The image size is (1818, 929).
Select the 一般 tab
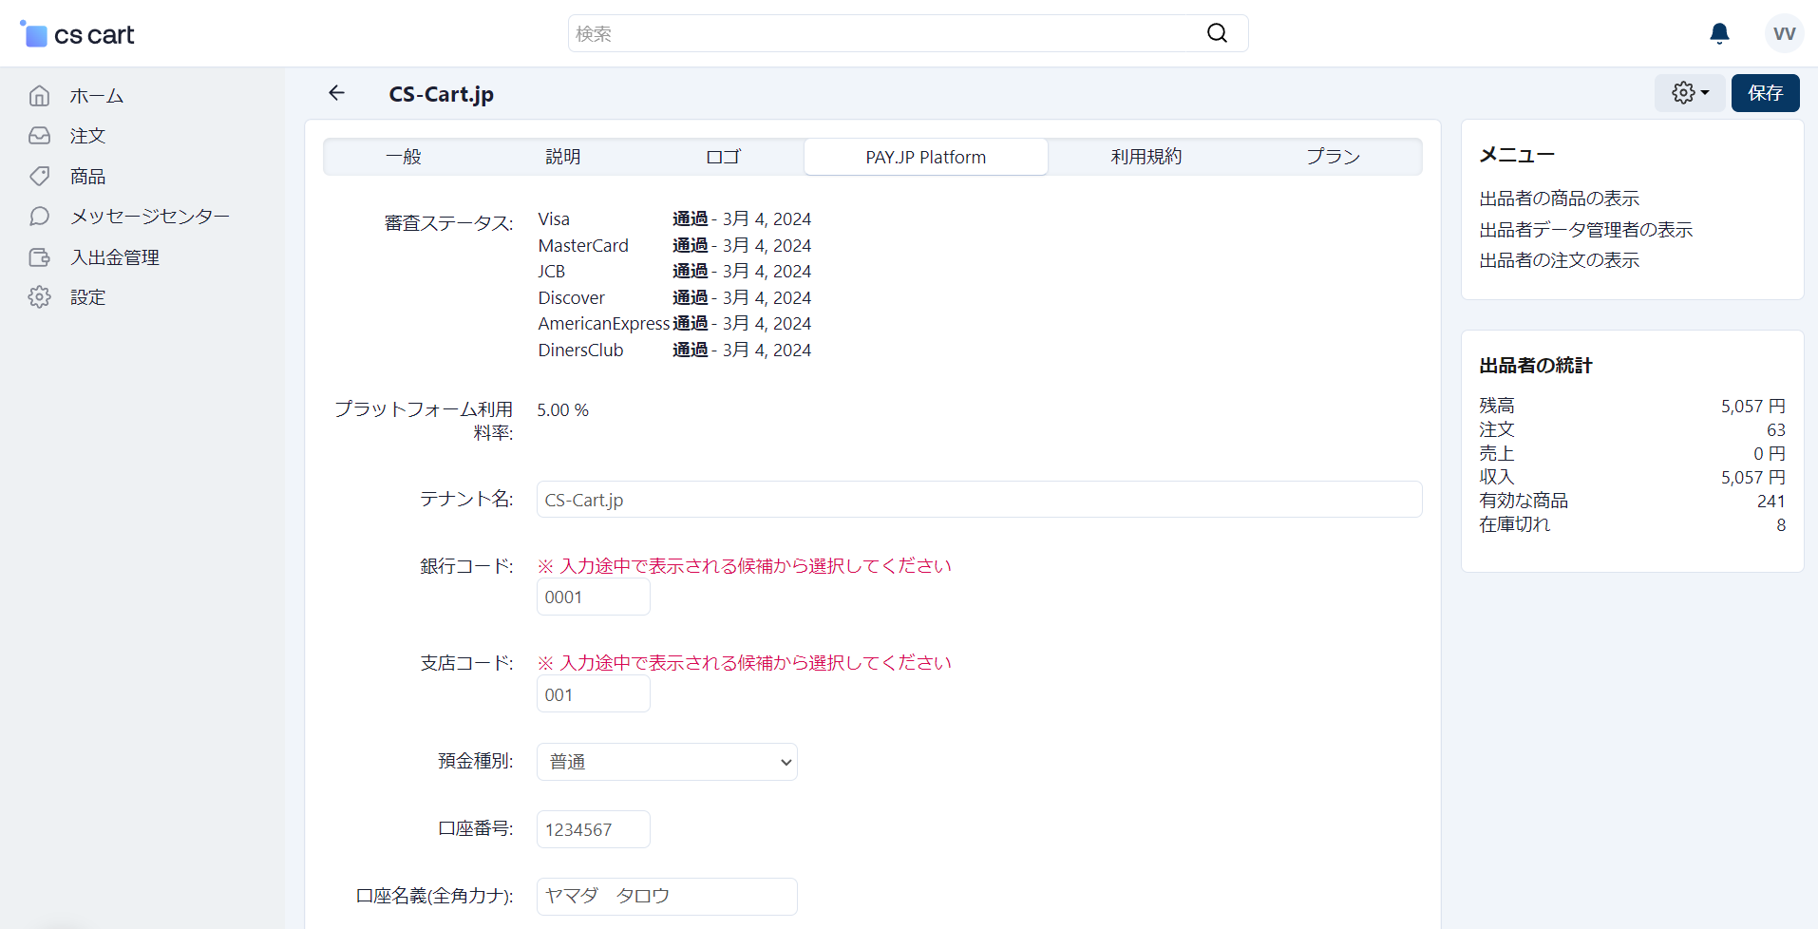pyautogui.click(x=404, y=157)
